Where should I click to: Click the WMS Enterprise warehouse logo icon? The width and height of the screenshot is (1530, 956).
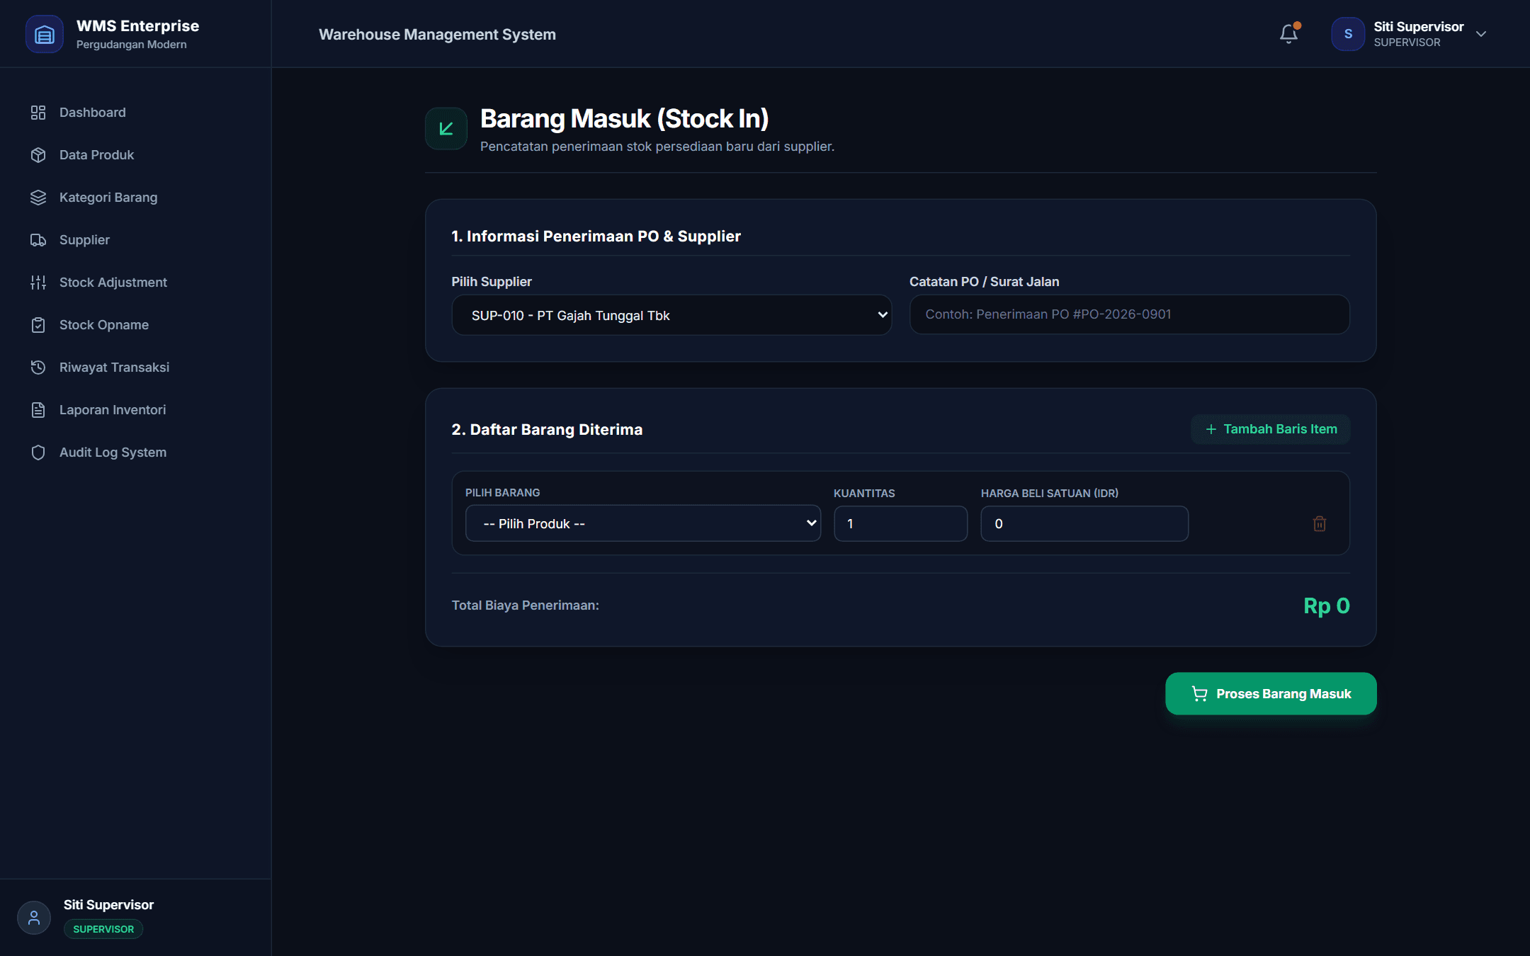(x=44, y=34)
